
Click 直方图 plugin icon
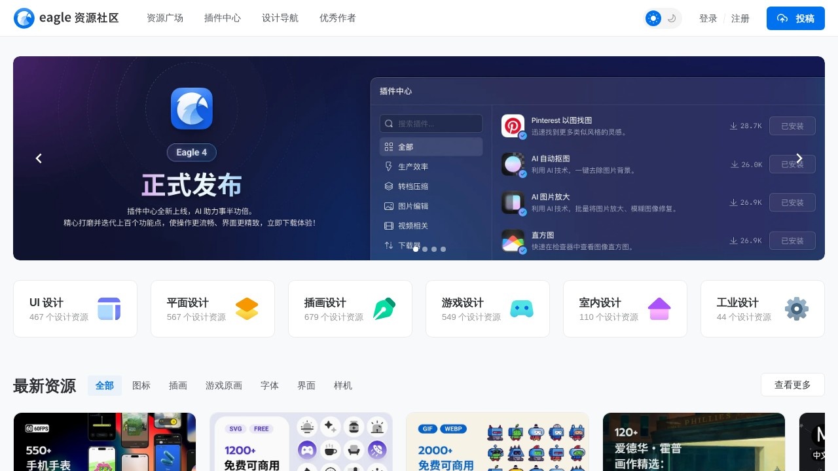513,241
